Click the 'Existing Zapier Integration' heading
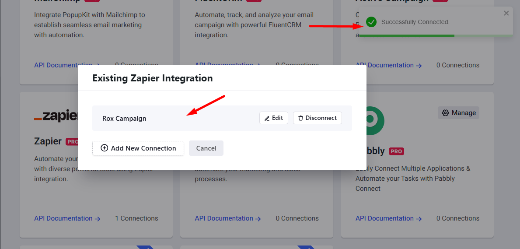 pos(153,78)
